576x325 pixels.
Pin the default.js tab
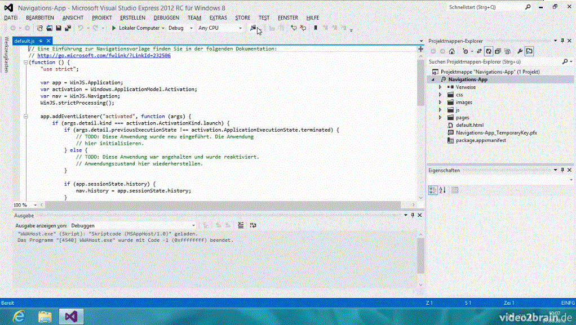point(41,41)
